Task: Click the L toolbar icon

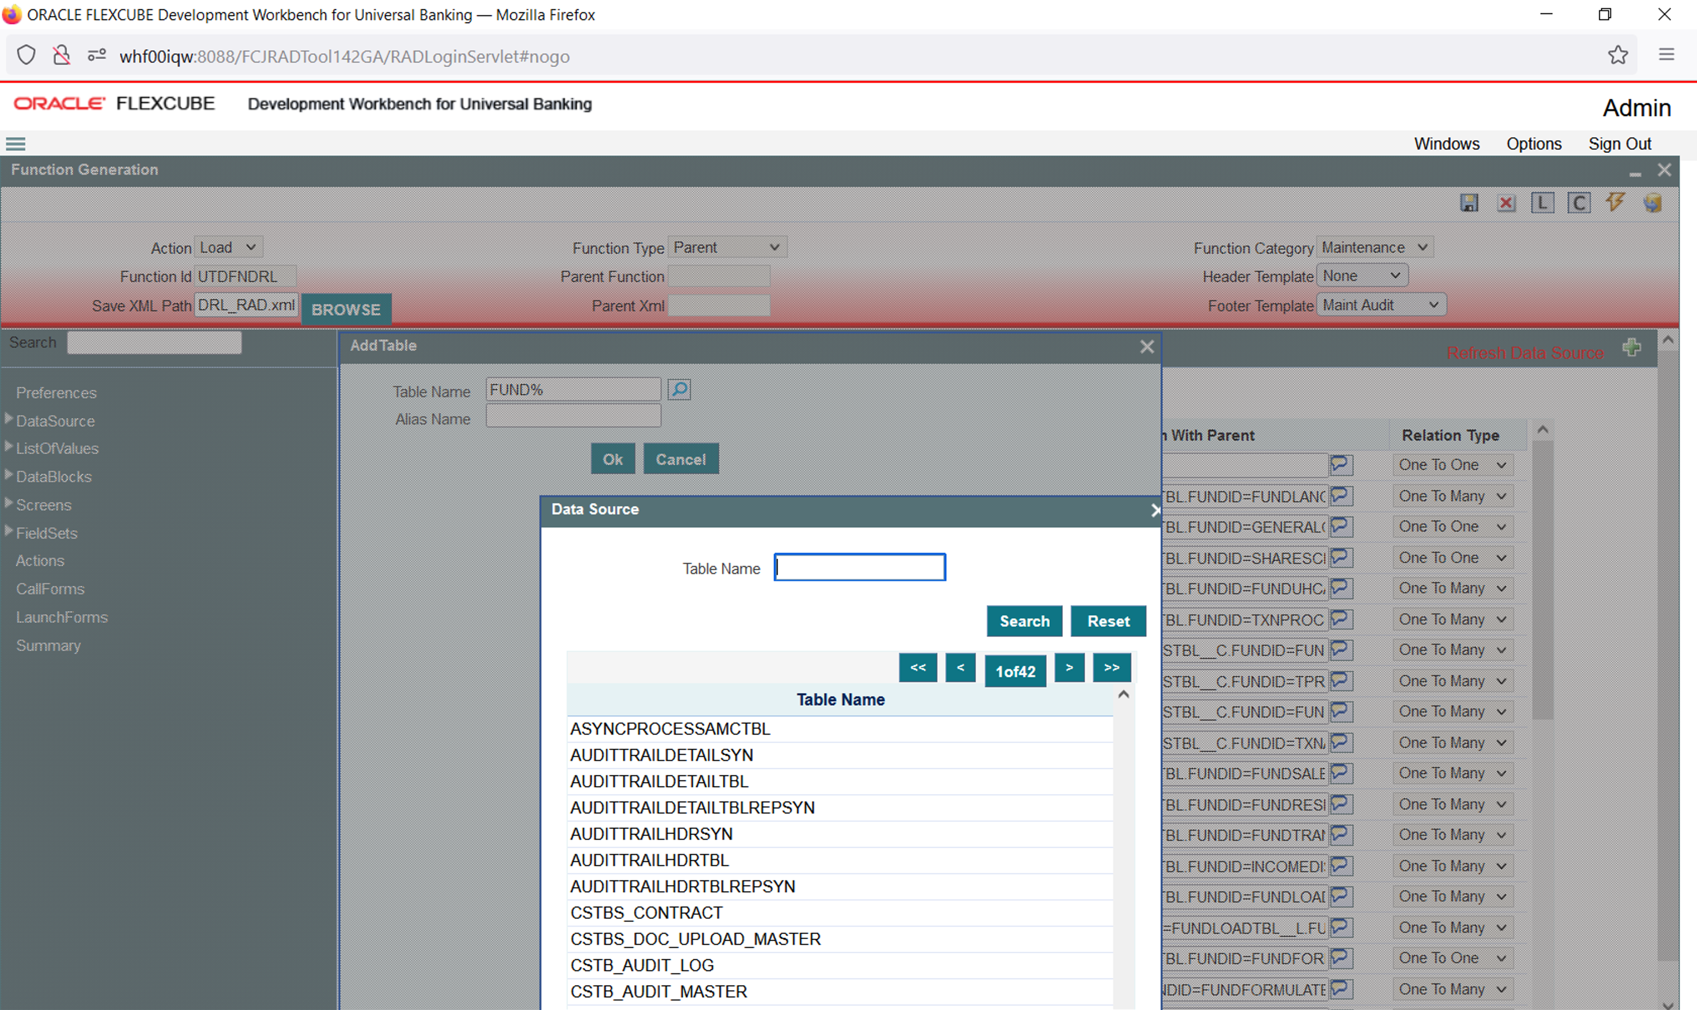Action: 1542,203
